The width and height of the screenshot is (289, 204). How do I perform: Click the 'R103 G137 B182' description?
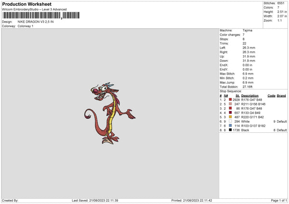coord(253,126)
